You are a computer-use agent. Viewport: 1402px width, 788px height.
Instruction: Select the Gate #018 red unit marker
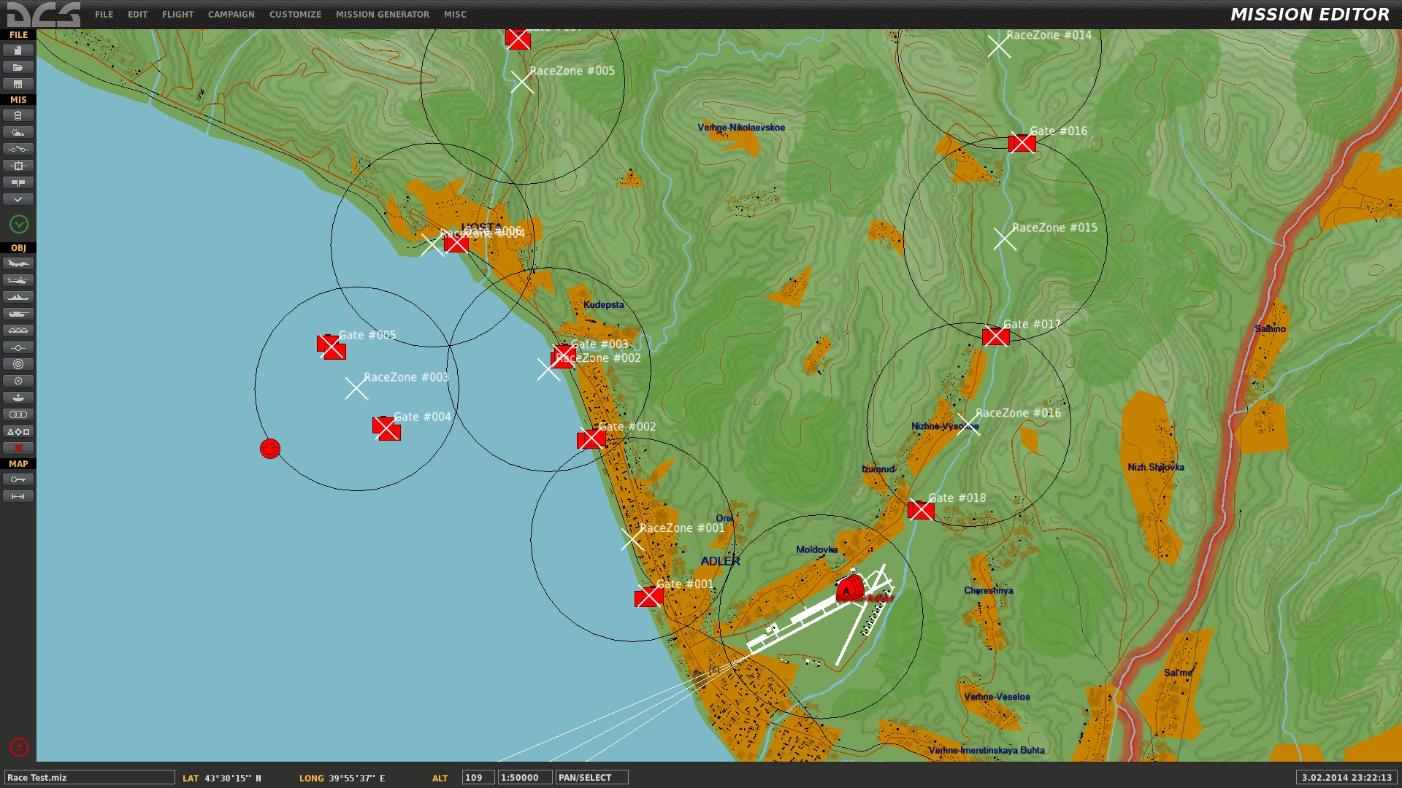pyautogui.click(x=921, y=510)
